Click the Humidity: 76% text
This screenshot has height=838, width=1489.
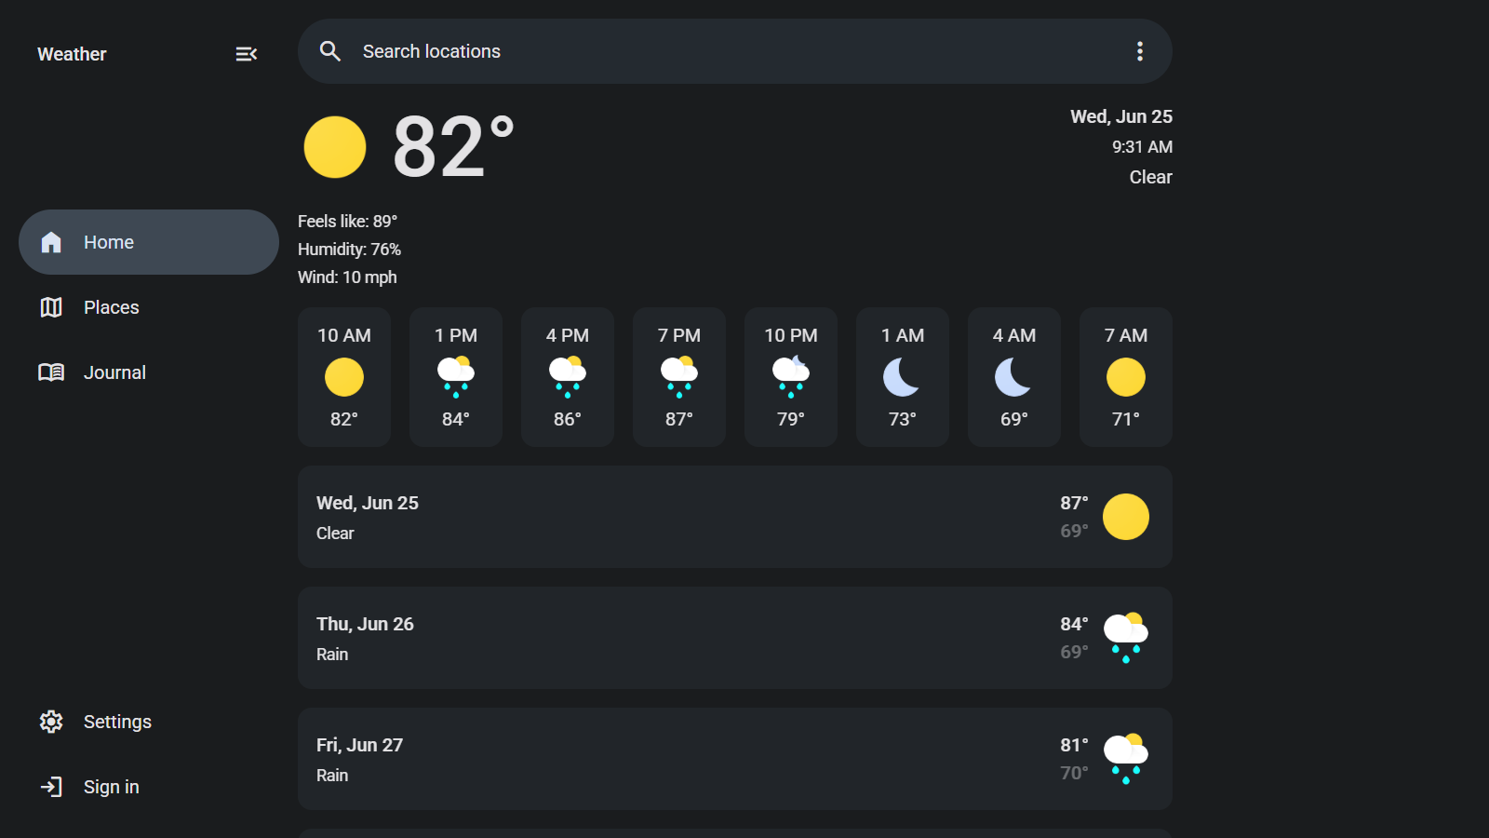click(349, 250)
